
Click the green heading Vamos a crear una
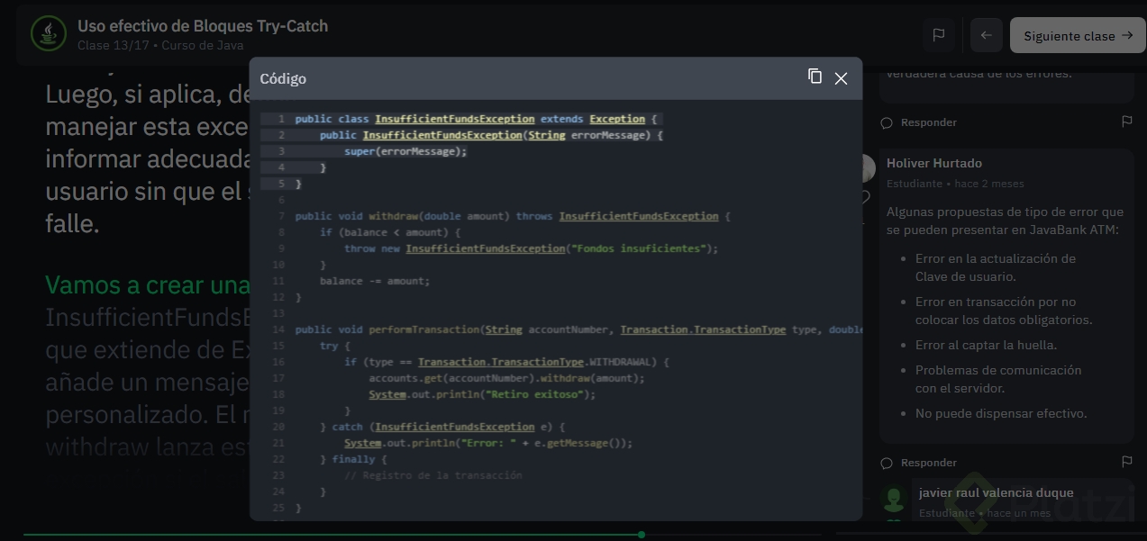(x=147, y=284)
